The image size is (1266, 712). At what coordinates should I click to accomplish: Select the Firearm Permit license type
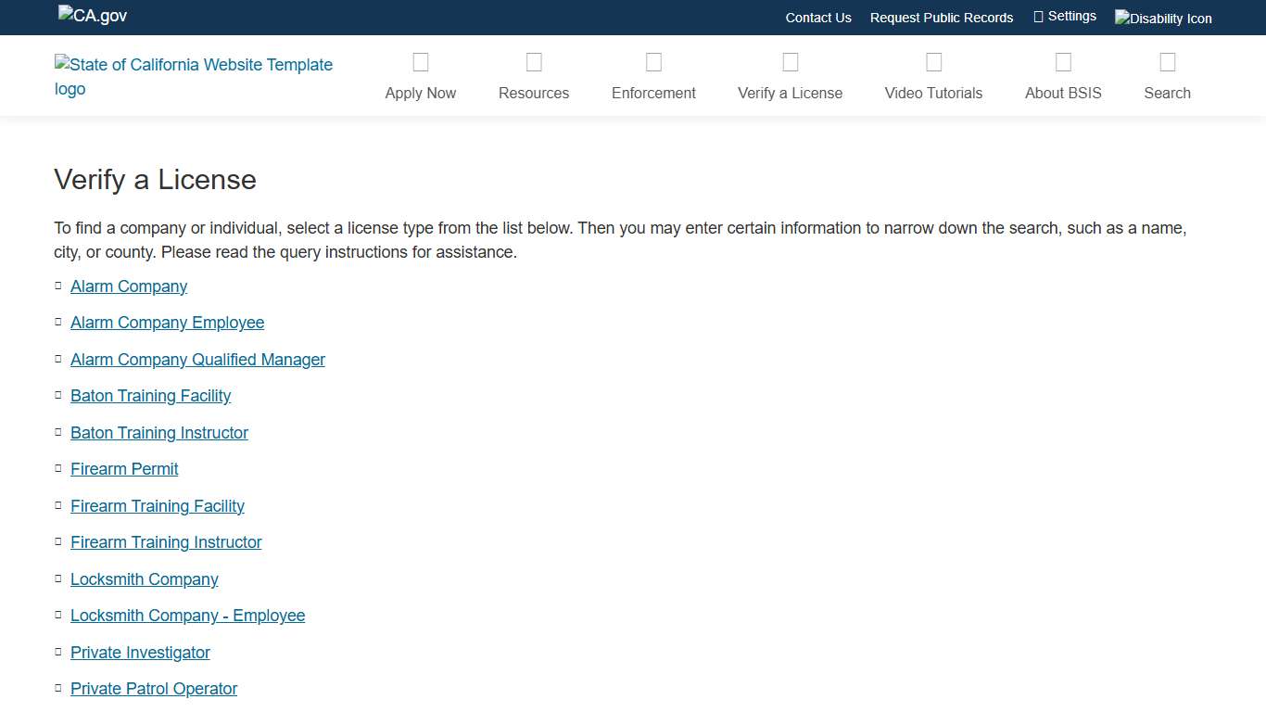coord(124,469)
